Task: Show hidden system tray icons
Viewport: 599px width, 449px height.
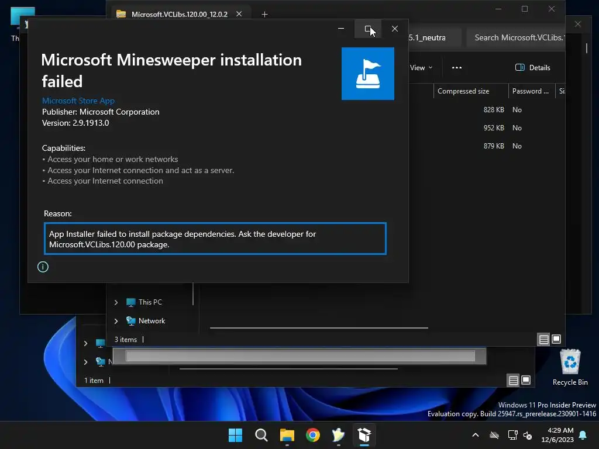Action: coord(476,435)
